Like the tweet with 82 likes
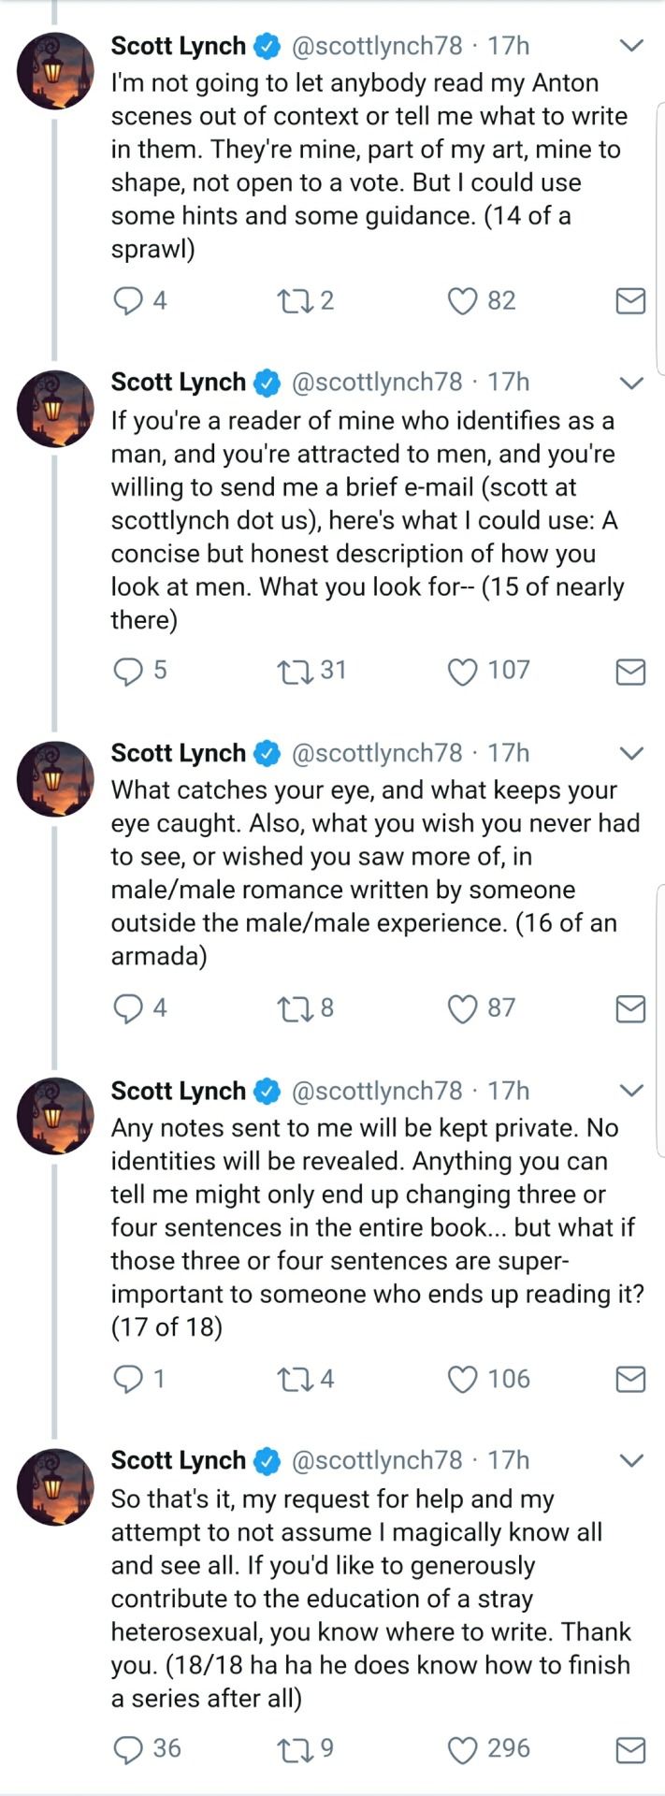Image resolution: width=665 pixels, height=1796 pixels. point(462,300)
